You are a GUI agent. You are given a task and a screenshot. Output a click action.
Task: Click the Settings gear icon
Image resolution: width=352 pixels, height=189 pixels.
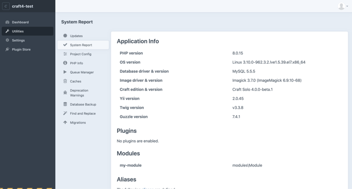7,40
